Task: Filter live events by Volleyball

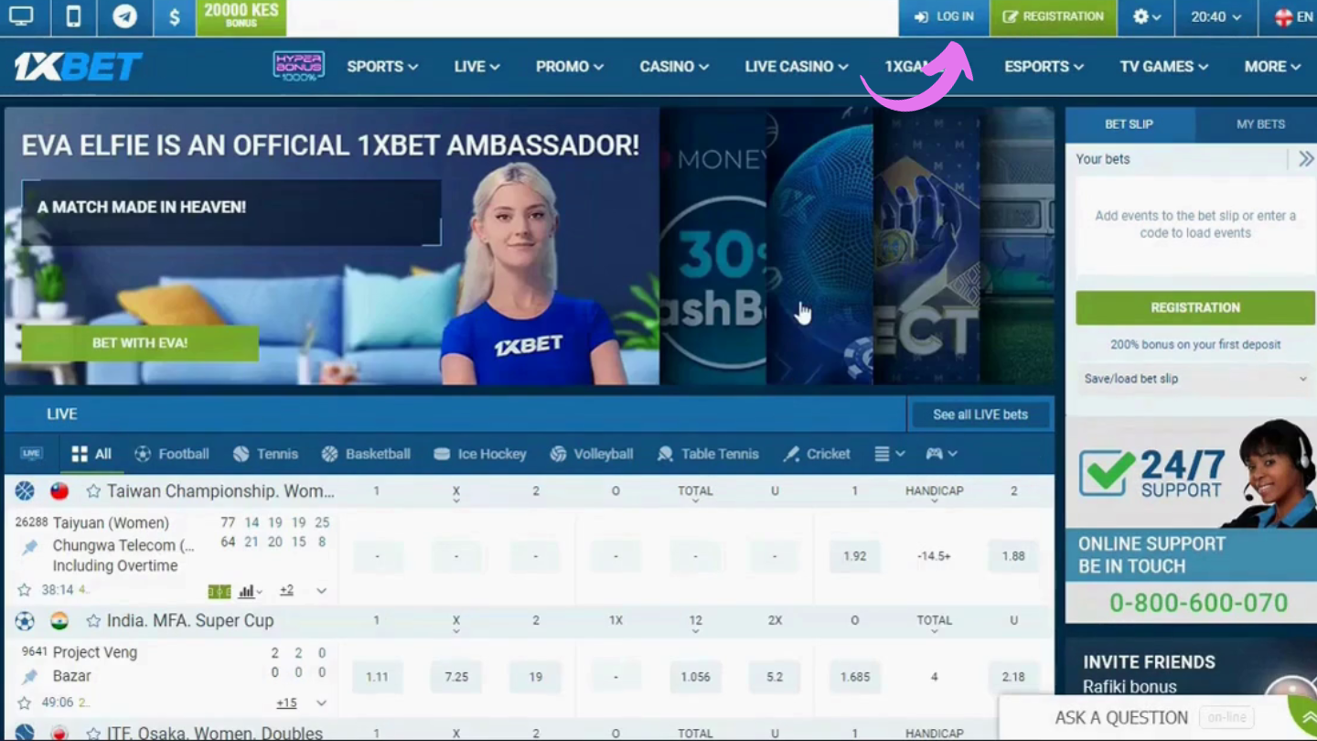Action: [591, 454]
